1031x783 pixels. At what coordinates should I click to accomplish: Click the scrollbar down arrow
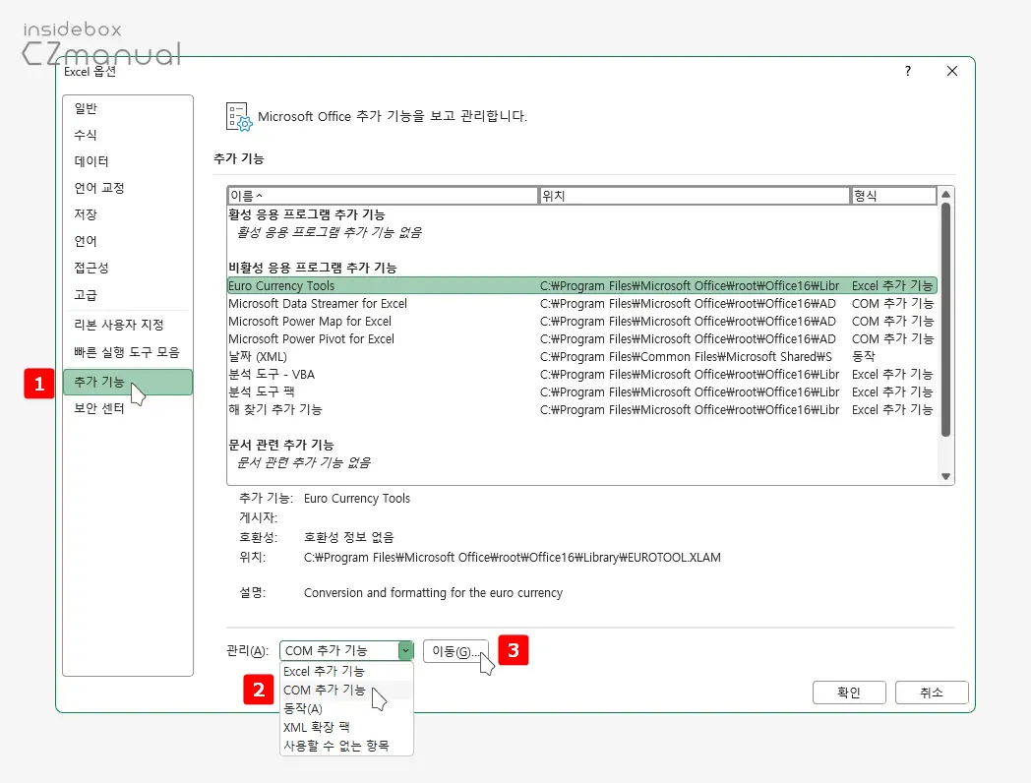[x=946, y=475]
